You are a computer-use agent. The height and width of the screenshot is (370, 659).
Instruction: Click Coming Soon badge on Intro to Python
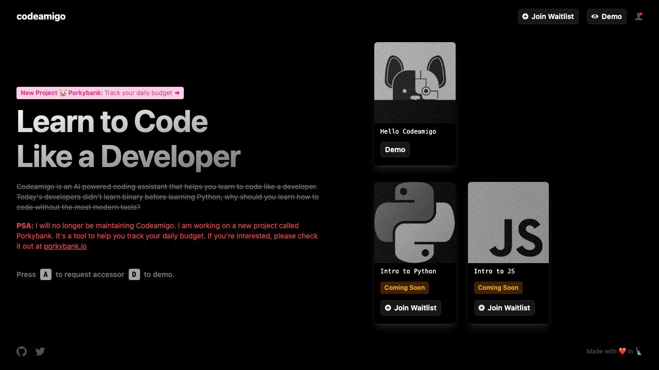[x=405, y=288]
